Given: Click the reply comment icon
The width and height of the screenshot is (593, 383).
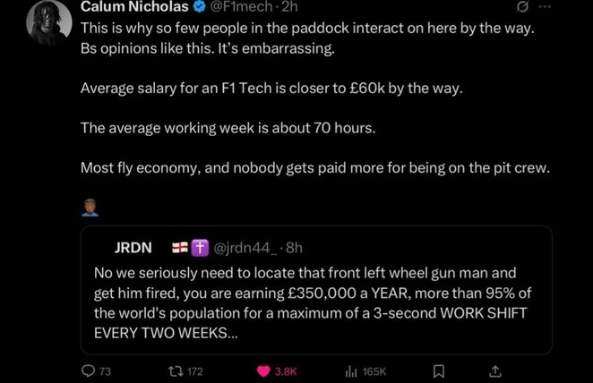Looking at the screenshot, I should click(88, 370).
